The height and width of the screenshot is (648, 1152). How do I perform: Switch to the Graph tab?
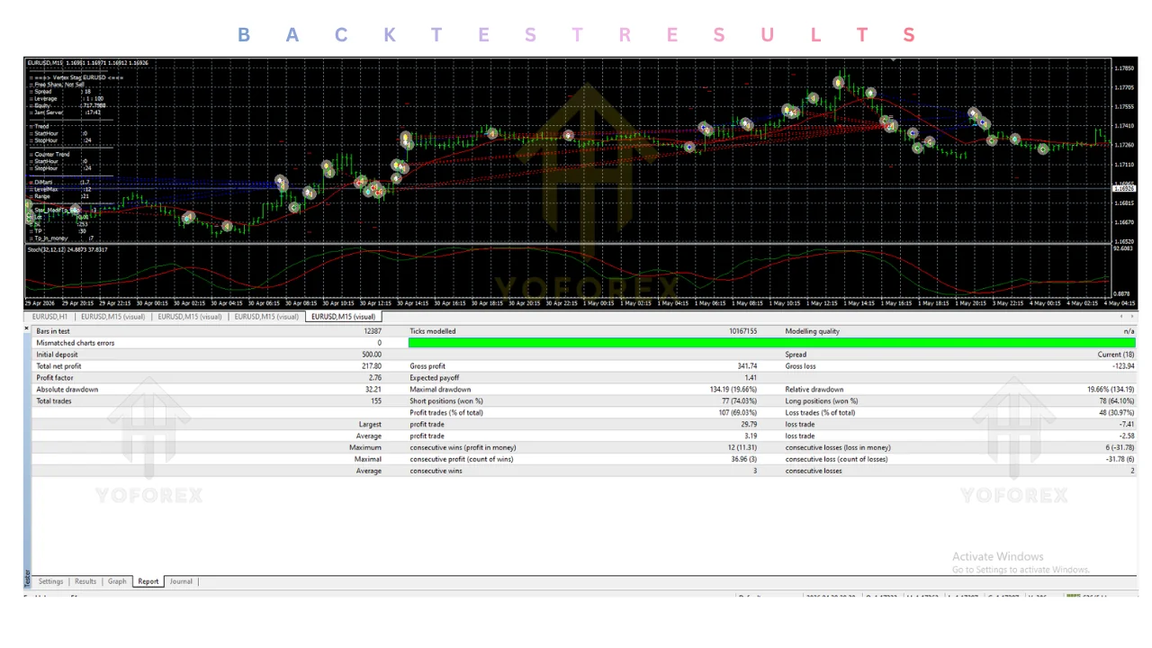[x=117, y=581]
